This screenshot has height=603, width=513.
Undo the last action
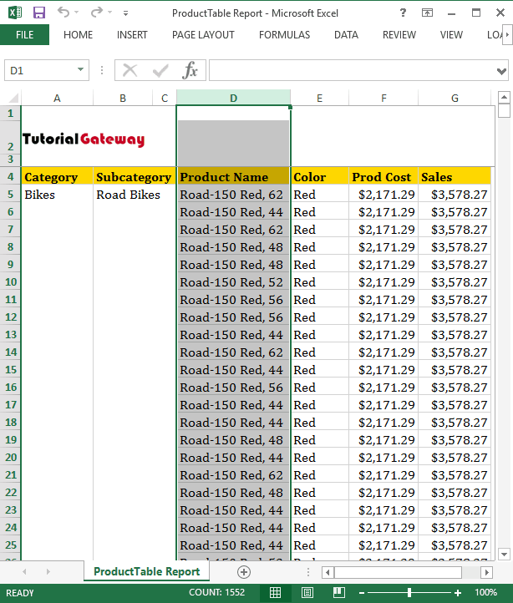[x=63, y=13]
